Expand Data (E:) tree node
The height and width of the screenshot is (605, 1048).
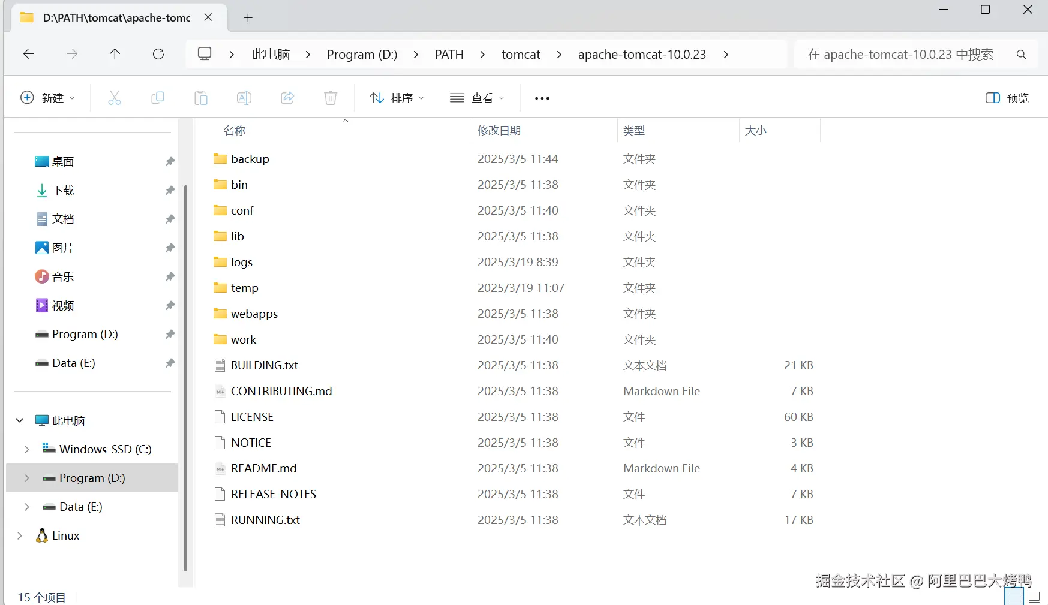(x=27, y=507)
